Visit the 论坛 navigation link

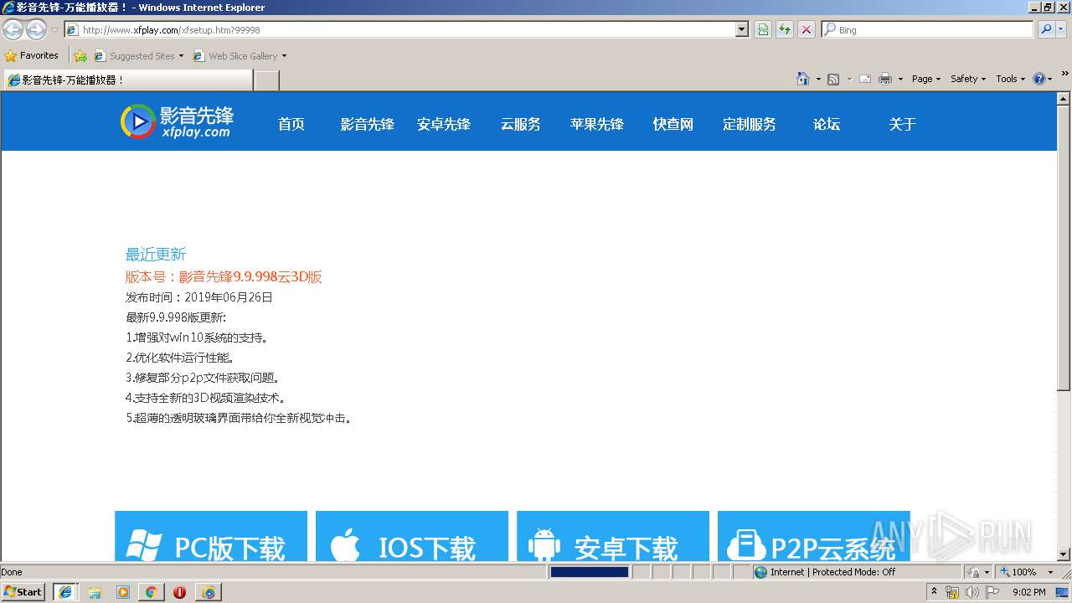pyautogui.click(x=827, y=124)
